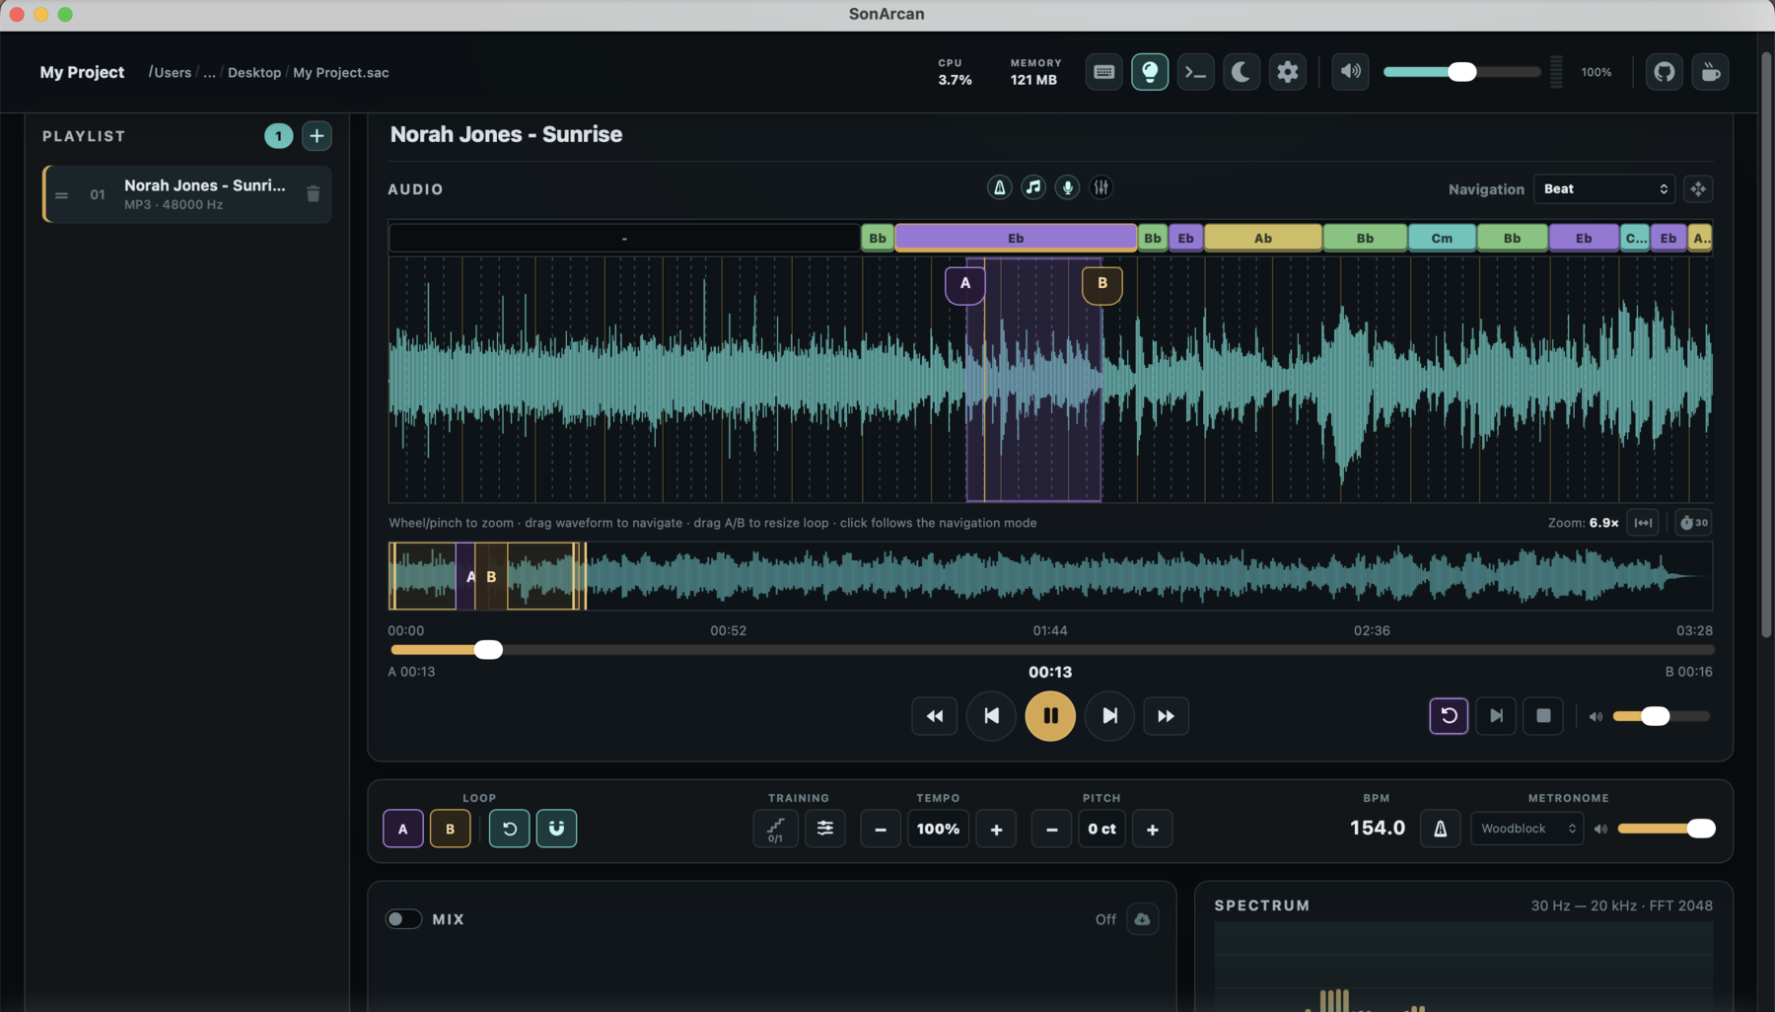Open the Navigation Beat dropdown
1775x1012 pixels.
[1604, 189]
